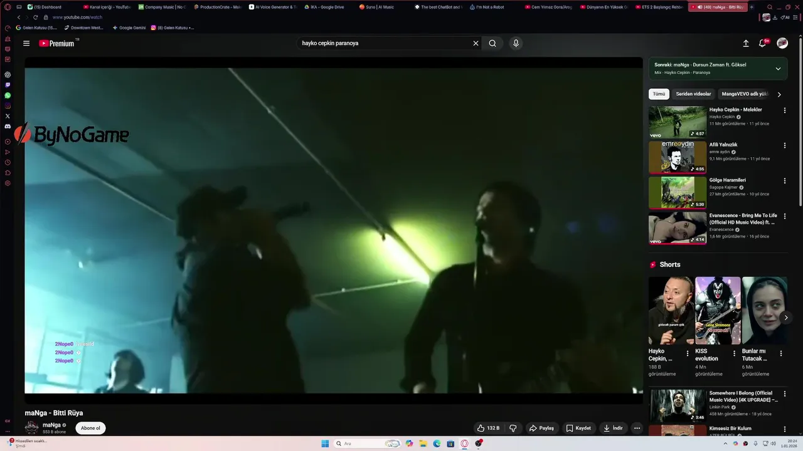803x451 pixels.
Task: Open a new browser tab with plus
Action: click(x=752, y=7)
